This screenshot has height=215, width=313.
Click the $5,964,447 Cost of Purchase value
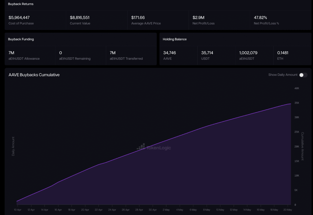pos(19,17)
